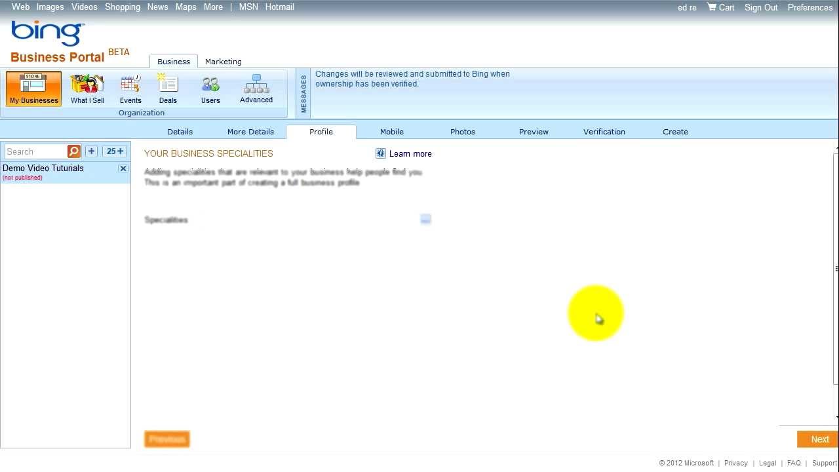This screenshot has width=839, height=472.
Task: Go to the Verification tab
Action: coord(604,132)
